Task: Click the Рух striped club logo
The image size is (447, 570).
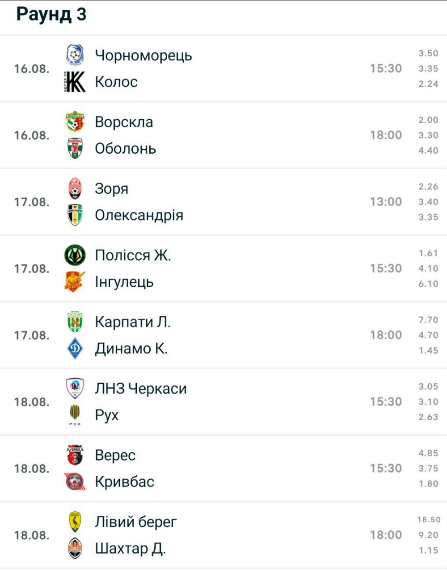Action: [75, 415]
